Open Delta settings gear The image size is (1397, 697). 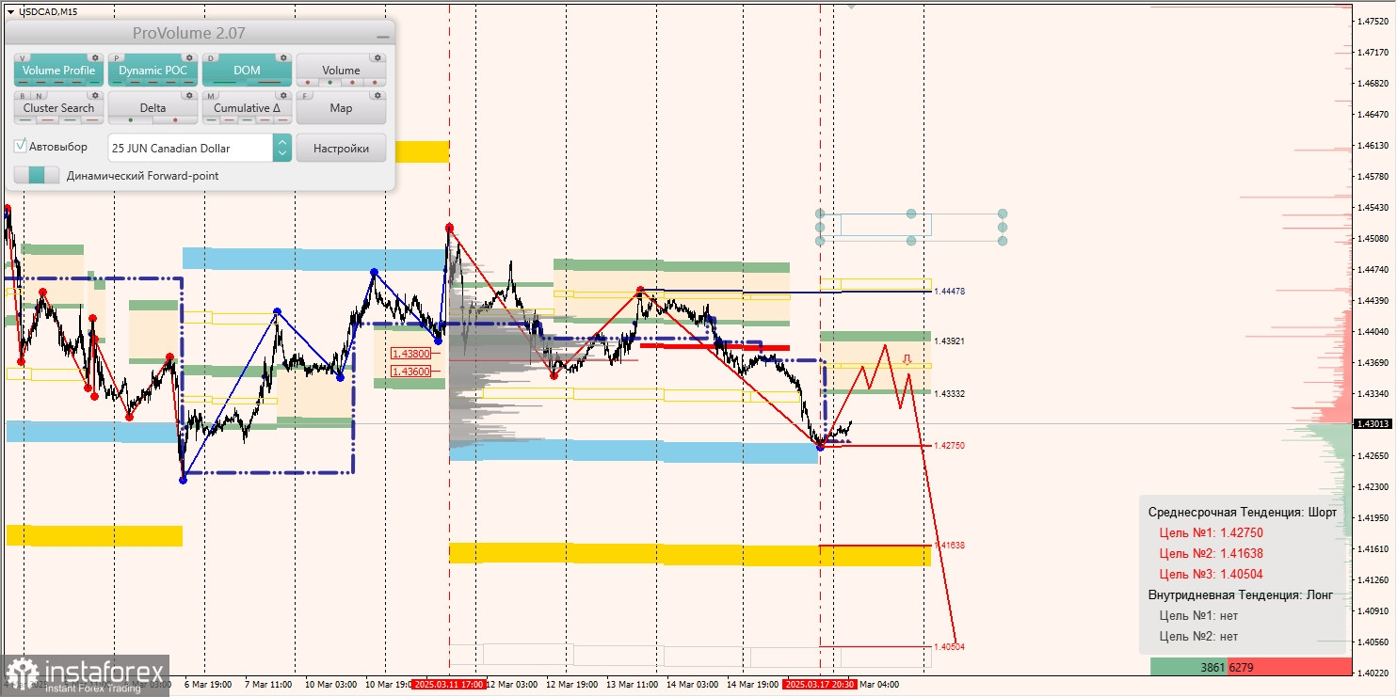point(189,95)
